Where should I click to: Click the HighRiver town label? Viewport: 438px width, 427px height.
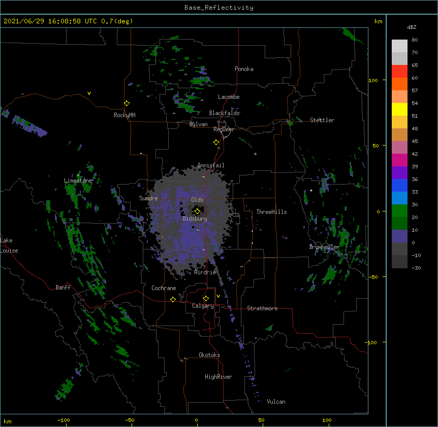coord(218,377)
